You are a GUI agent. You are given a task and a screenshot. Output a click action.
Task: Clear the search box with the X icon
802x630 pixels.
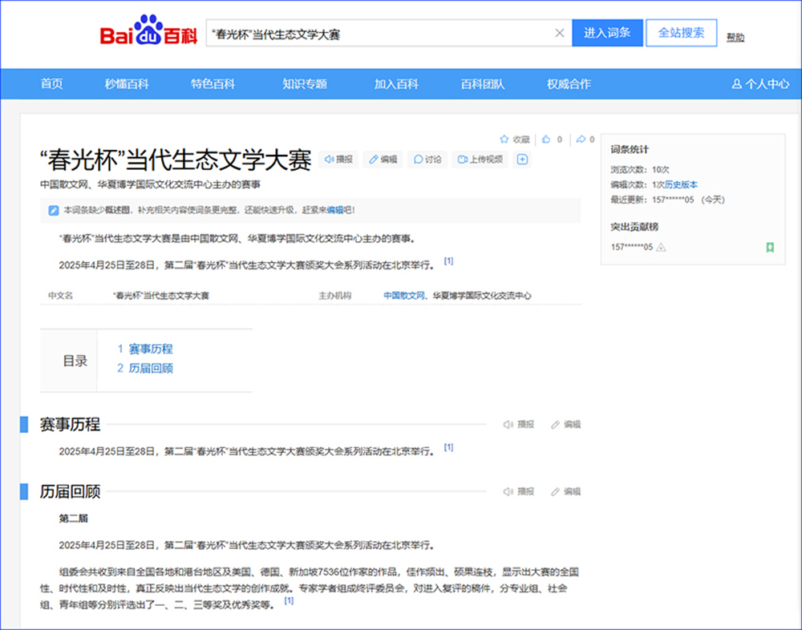560,33
